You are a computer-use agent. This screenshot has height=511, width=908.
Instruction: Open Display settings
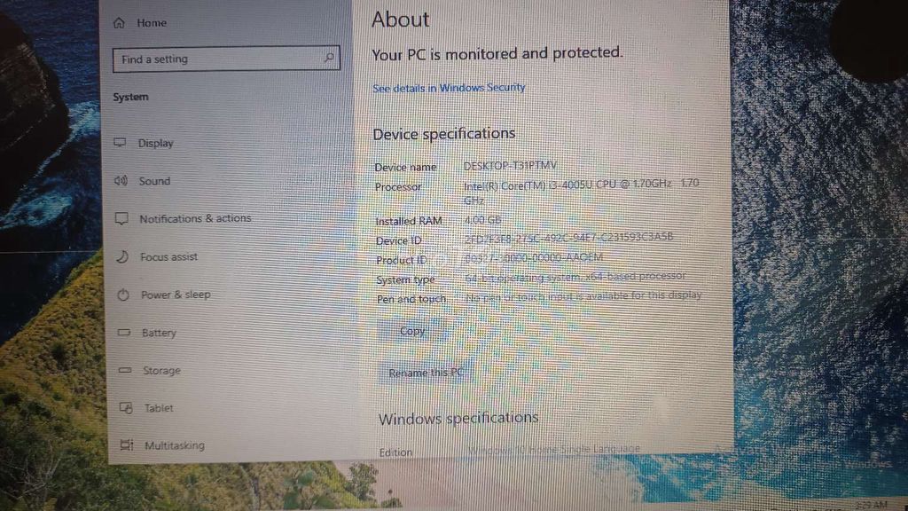click(155, 143)
